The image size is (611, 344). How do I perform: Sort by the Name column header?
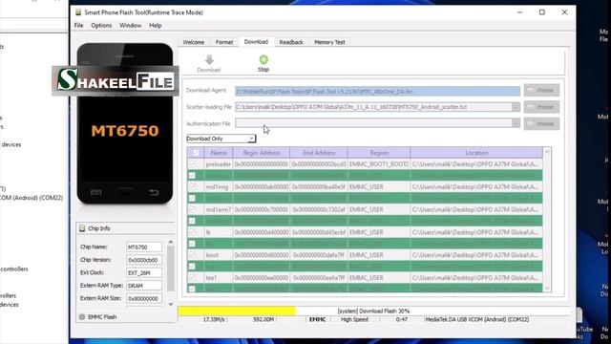tap(219, 153)
